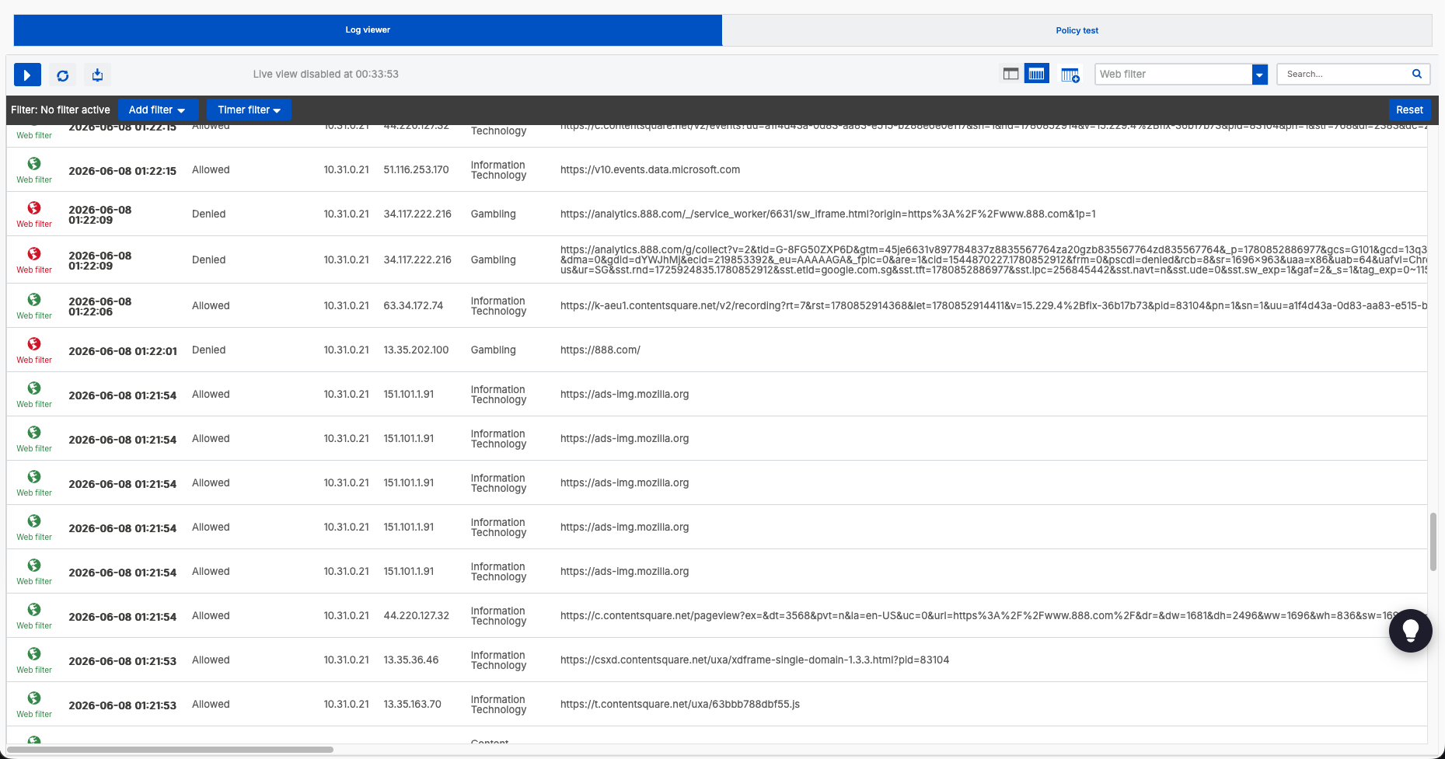Start live view with the play button
The height and width of the screenshot is (759, 1445).
point(27,75)
